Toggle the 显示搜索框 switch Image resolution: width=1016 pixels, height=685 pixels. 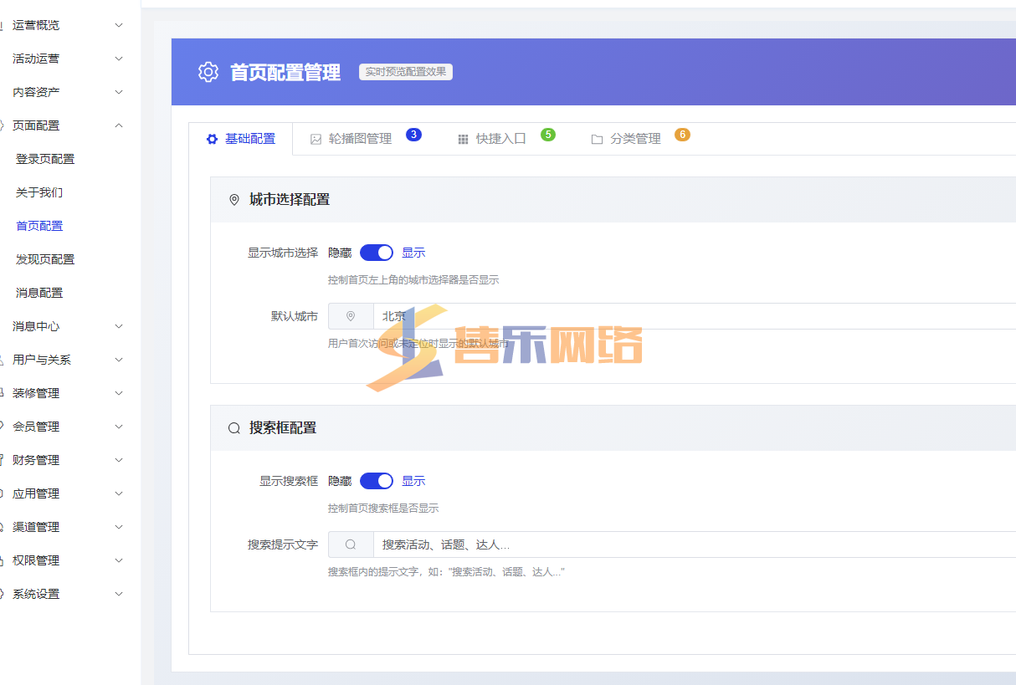[x=376, y=481]
